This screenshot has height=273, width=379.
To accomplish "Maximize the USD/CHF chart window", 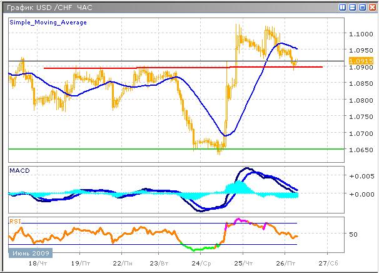I will pos(362,8).
